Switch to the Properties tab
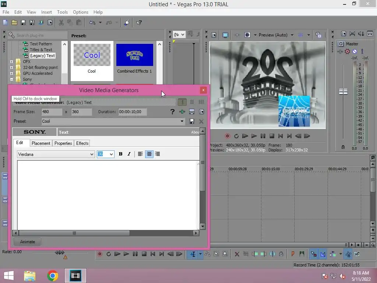Screen dimensions: 377x283 [63, 143]
